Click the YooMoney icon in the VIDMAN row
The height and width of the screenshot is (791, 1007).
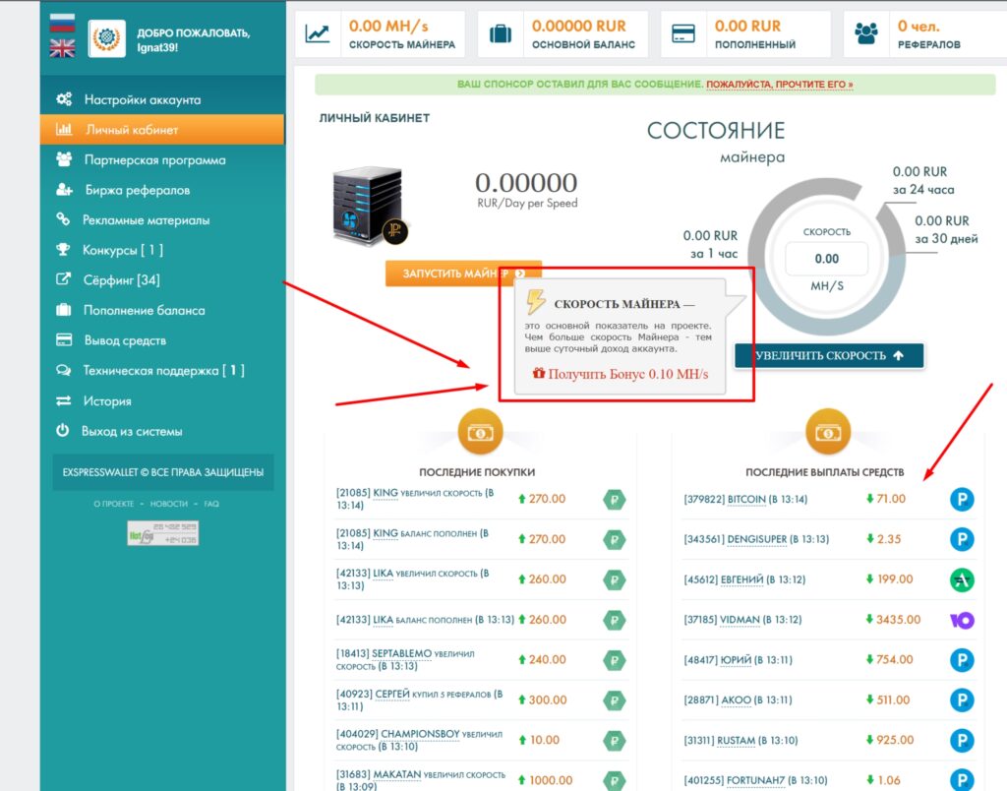tap(962, 620)
